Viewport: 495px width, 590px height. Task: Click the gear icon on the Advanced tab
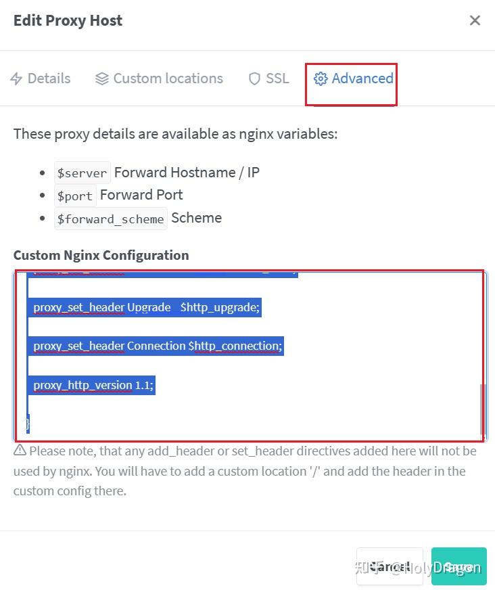[x=321, y=78]
